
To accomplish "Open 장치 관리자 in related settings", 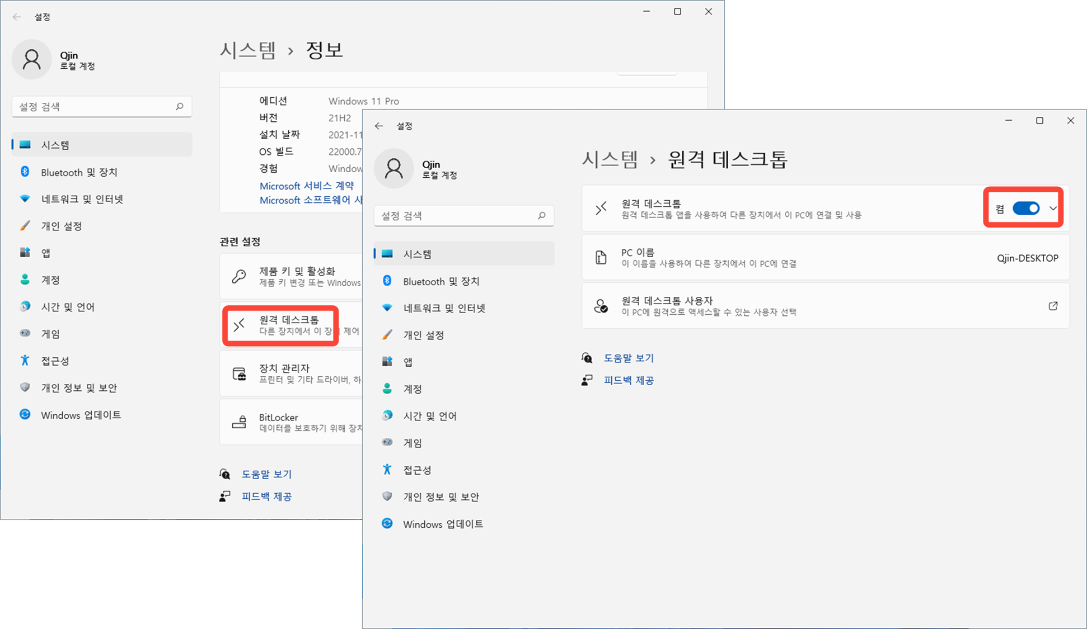I will [291, 373].
